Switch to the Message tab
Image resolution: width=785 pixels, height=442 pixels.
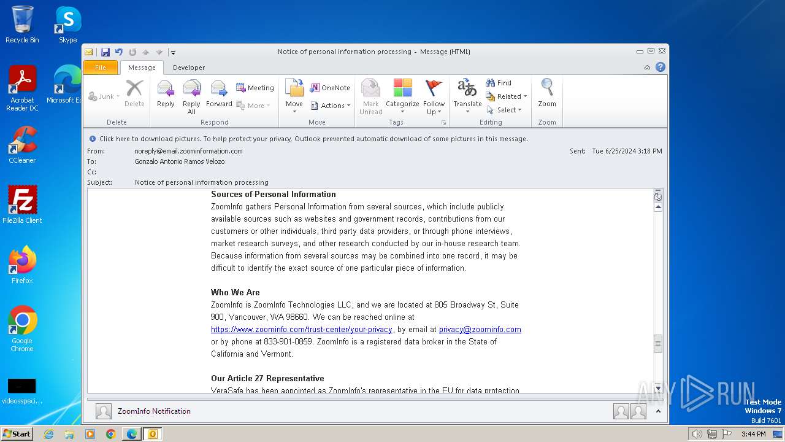coord(142,68)
